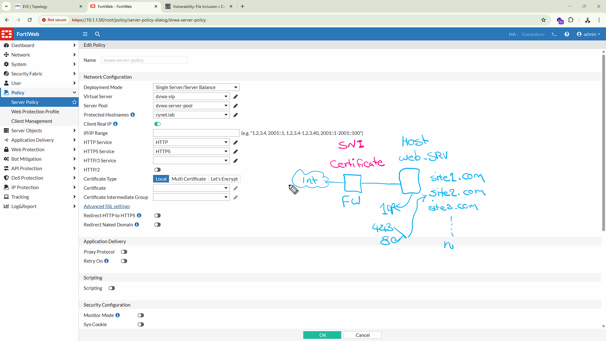Switch to the EVE Topology browser tab
Image resolution: width=606 pixels, height=341 pixels.
coord(49,6)
